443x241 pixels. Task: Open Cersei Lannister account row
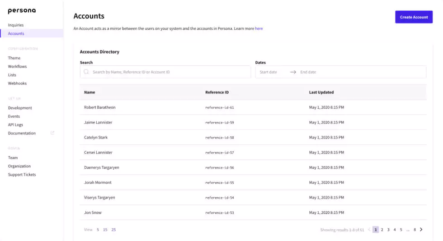253,153
